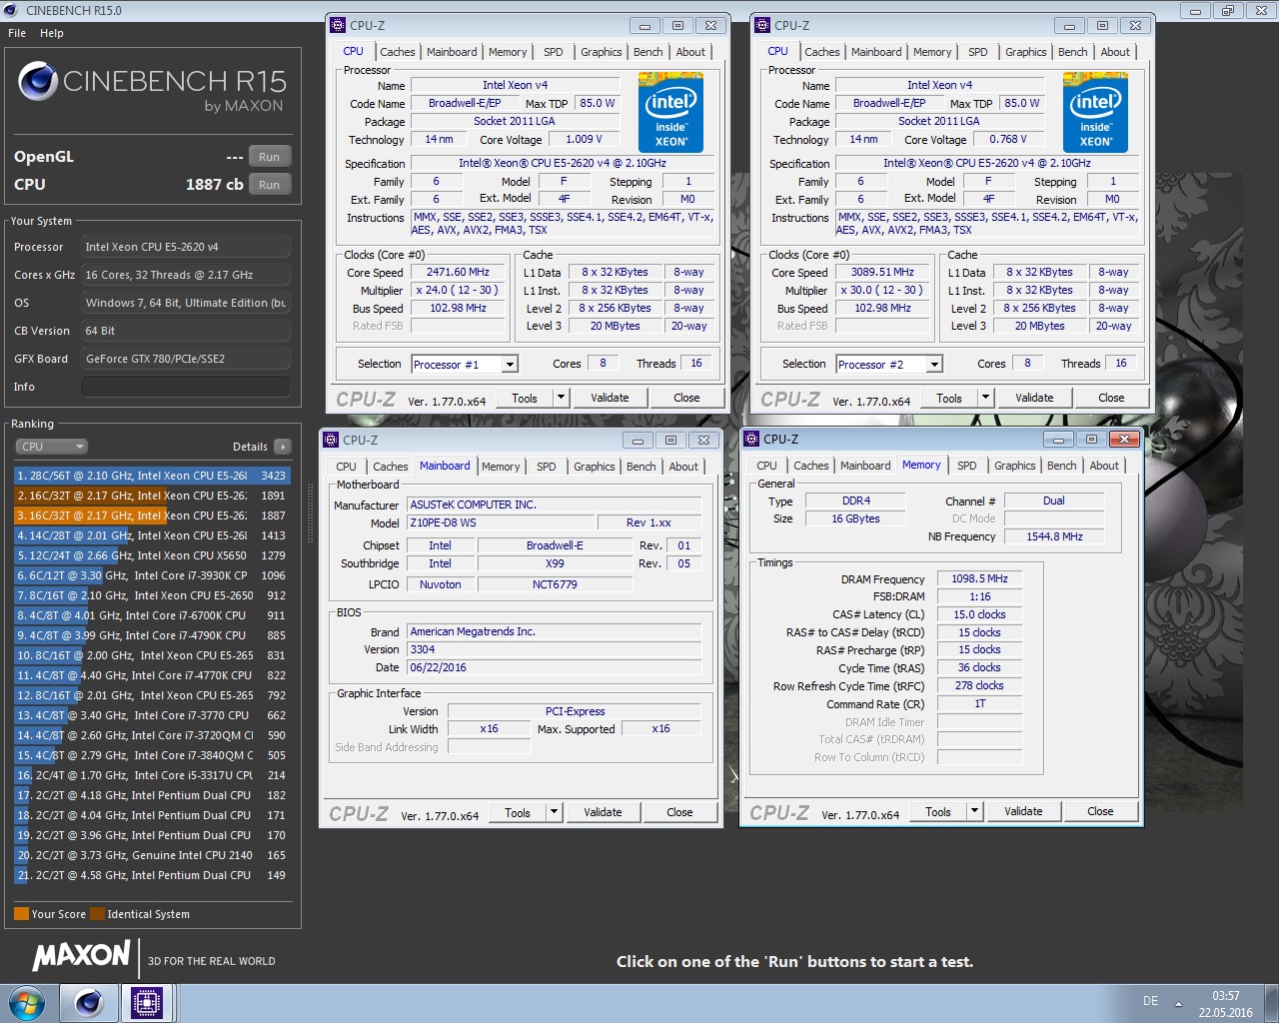Image resolution: width=1279 pixels, height=1023 pixels.
Task: Click Close button in Processor #2 window
Action: [1111, 398]
